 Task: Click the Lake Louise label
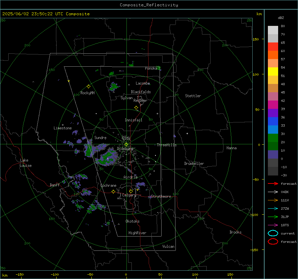coord(25,163)
